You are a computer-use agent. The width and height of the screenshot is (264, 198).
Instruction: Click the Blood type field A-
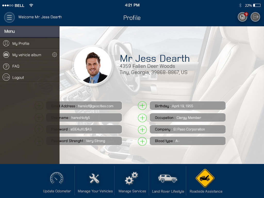(x=188, y=141)
